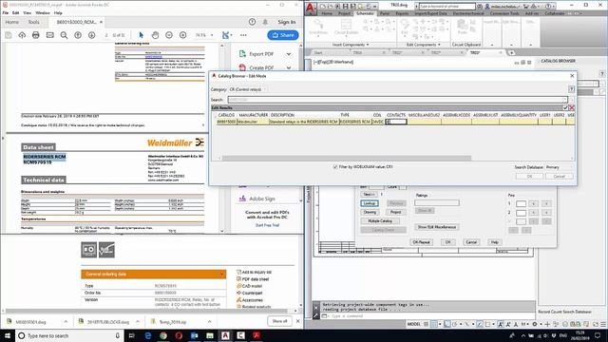608x342 pixels.
Task: Go to next page in Acrobat
Action: coord(91,35)
